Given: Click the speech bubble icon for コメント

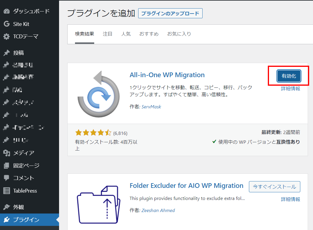Looking at the screenshot, I should point(6,178).
